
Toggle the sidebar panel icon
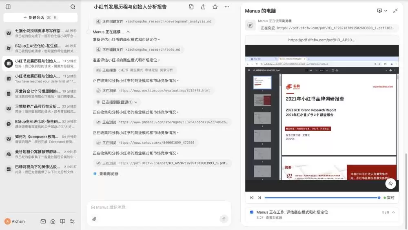pyautogui.click(x=8, y=7)
